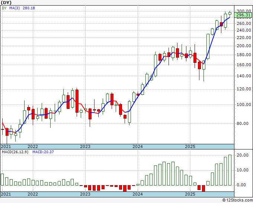Click the 200.00 price axis label

(x=244, y=46)
